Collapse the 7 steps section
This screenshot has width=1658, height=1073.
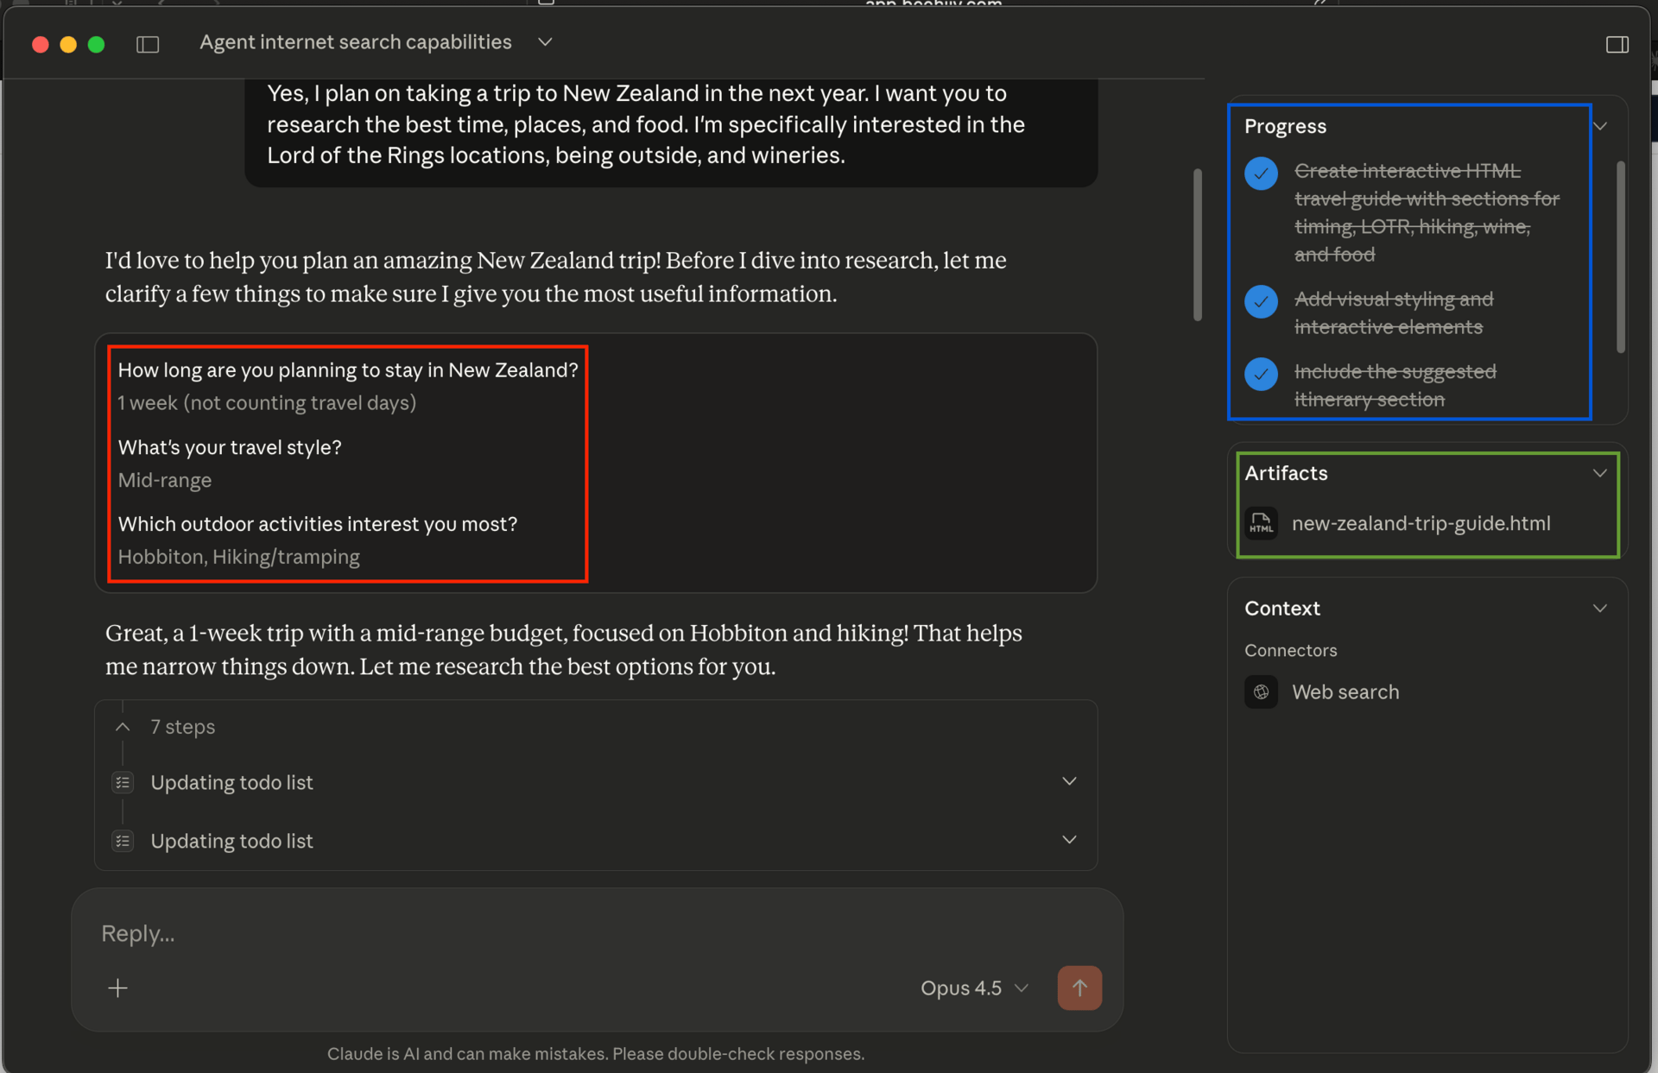[123, 727]
